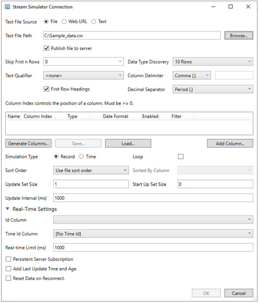This screenshot has height=303, width=259.
Task: Enable Persistent Server Subscription
Action: pyautogui.click(x=8, y=259)
